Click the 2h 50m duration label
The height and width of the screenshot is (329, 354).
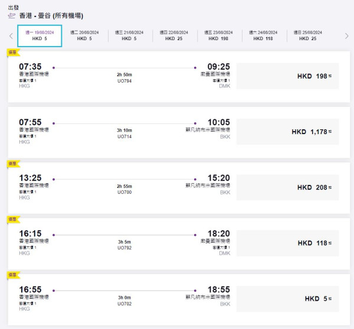124,74
